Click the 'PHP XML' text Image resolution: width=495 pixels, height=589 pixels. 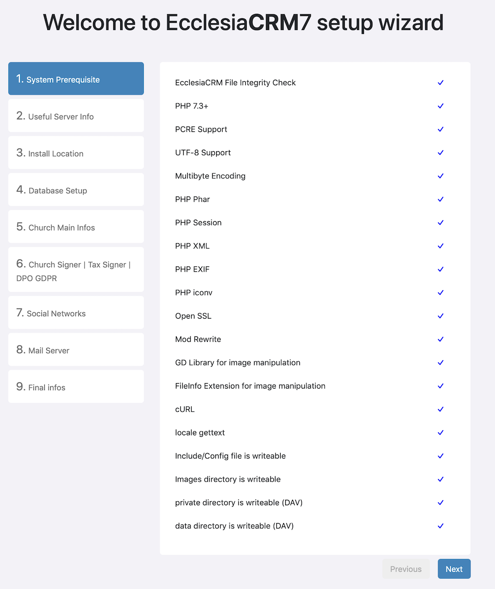click(x=192, y=246)
